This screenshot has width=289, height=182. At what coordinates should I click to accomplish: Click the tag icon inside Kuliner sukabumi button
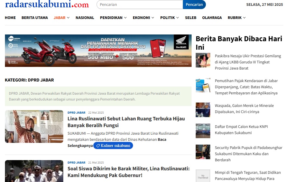[x=98, y=146]
